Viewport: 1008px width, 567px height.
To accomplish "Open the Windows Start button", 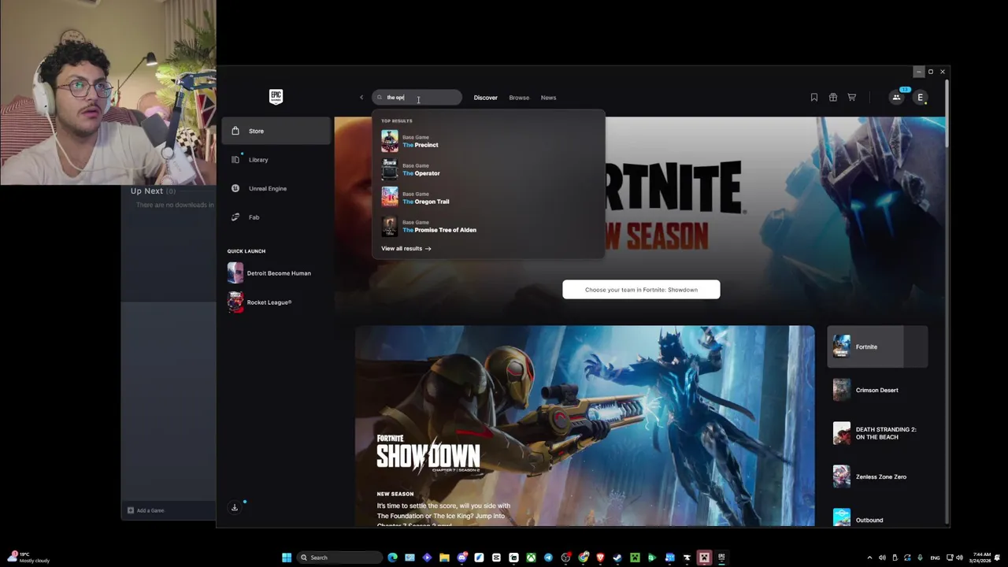I will pos(287,558).
